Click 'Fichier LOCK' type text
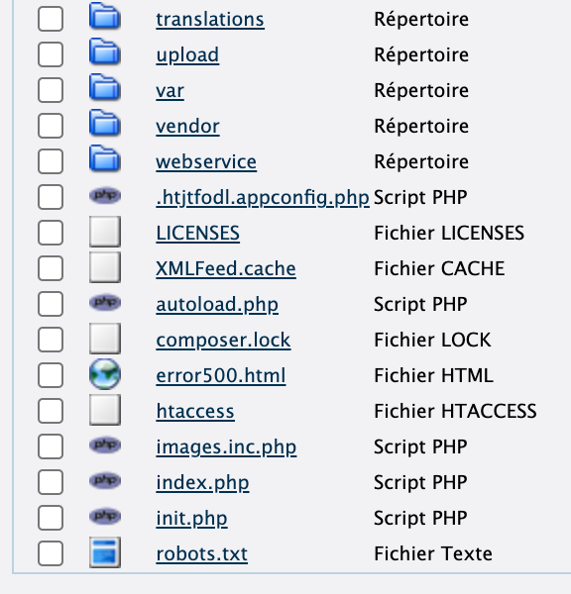Viewport: 571px width, 594px height. pos(432,340)
